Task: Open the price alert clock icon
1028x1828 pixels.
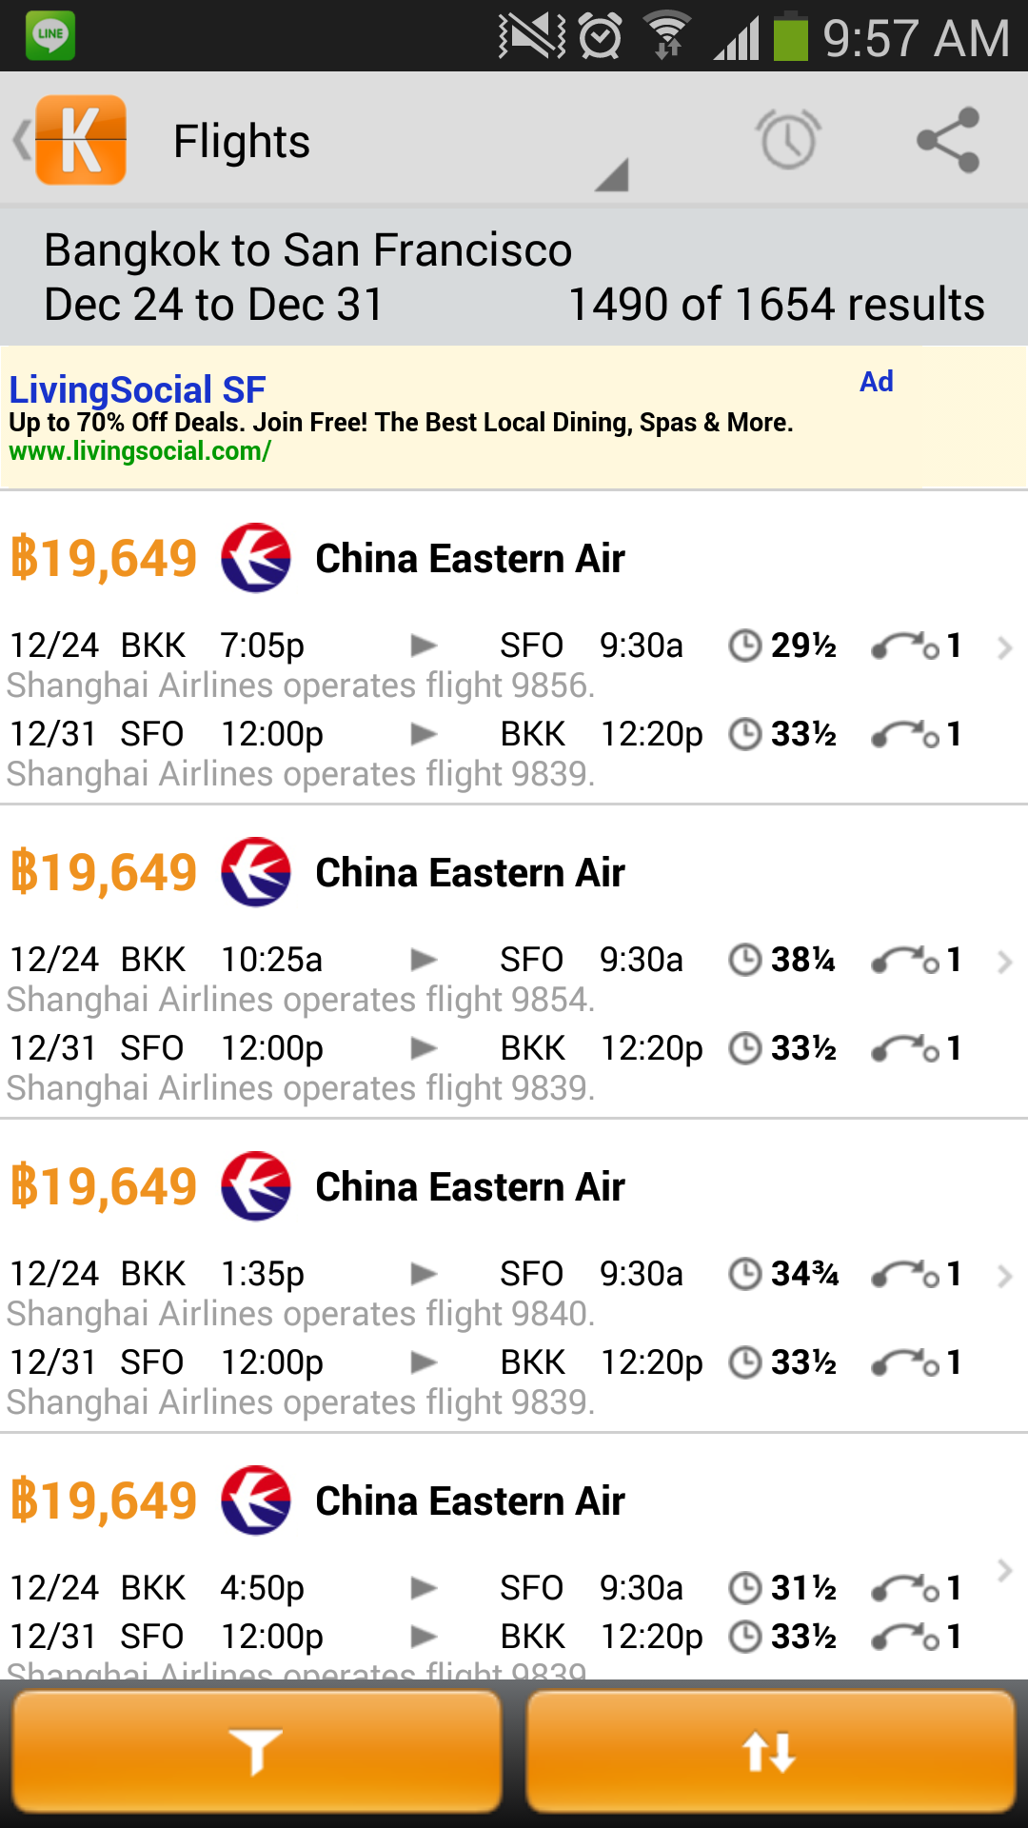Action: point(789,140)
